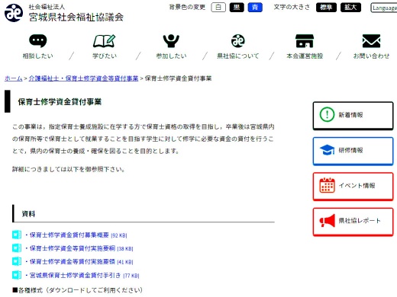
Task: Click the 各種様式 download note text
Action: pos(77,290)
